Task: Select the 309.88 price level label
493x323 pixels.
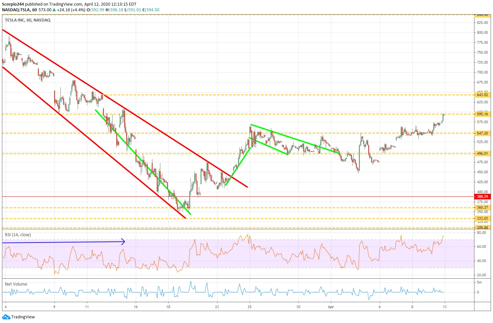Action: (x=482, y=228)
